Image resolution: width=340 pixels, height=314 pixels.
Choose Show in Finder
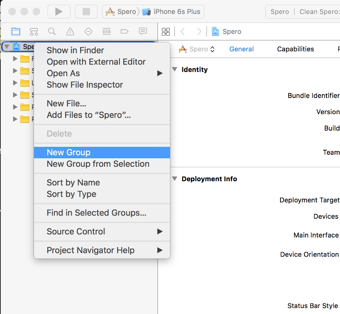point(102,50)
